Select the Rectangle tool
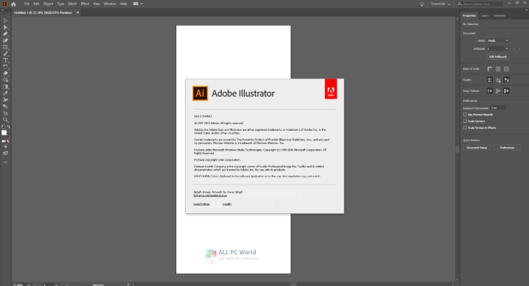This screenshot has height=286, width=529. (5, 47)
